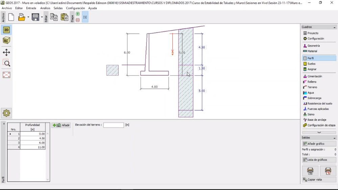Viewport: 338px width, 190px height.
Task: Open the Archivo menu
Action: [x=7, y=8]
